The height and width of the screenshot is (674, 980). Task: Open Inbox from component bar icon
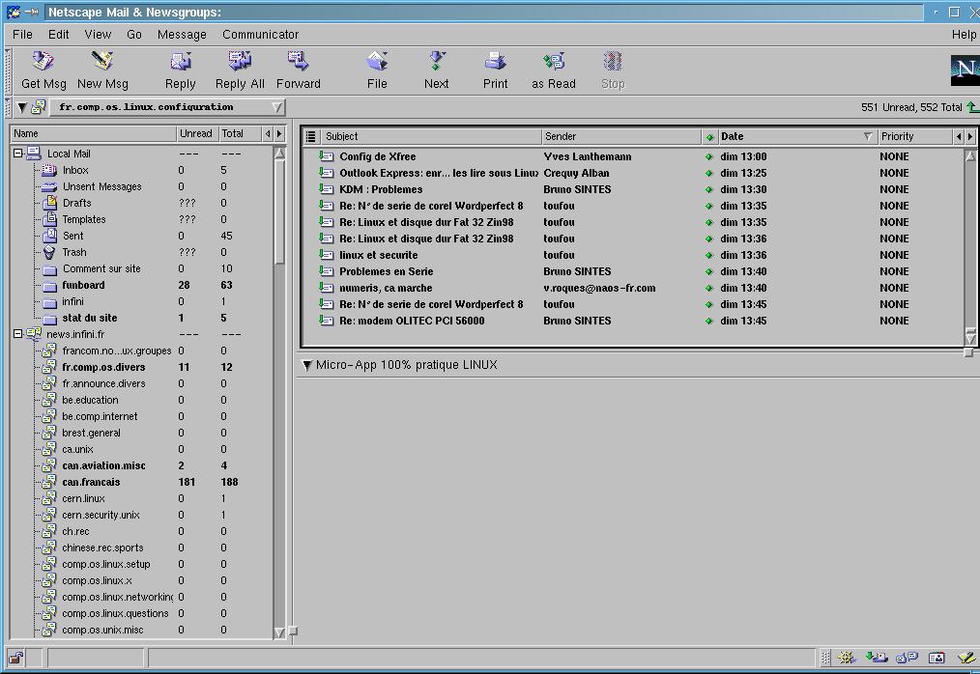point(877,658)
